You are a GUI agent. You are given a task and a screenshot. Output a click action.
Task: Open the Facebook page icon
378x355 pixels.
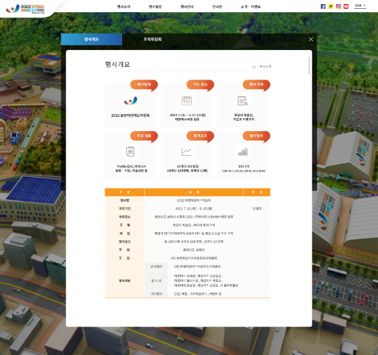[323, 7]
